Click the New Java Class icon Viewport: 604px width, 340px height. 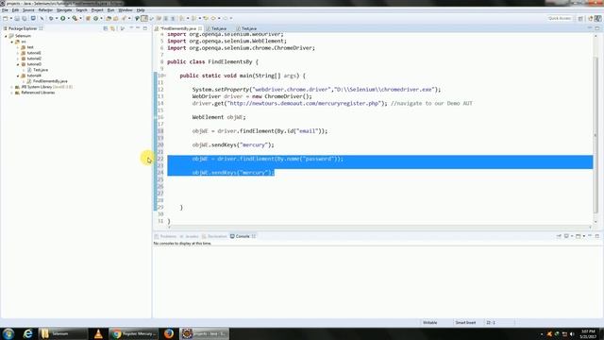95,18
